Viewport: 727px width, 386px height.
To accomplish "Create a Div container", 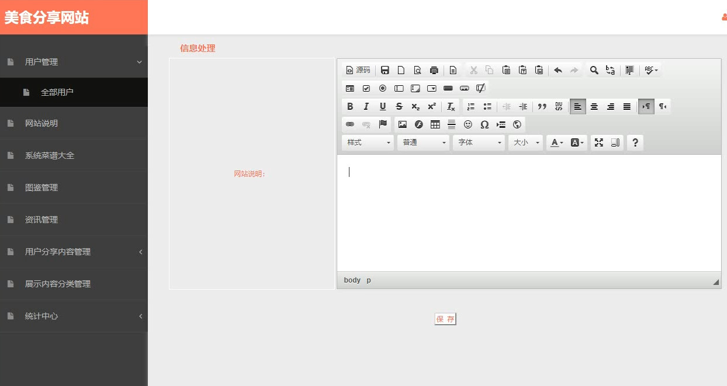I will (558, 106).
